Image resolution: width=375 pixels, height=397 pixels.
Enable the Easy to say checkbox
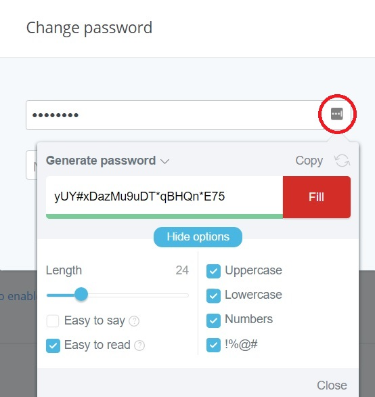pyautogui.click(x=53, y=321)
